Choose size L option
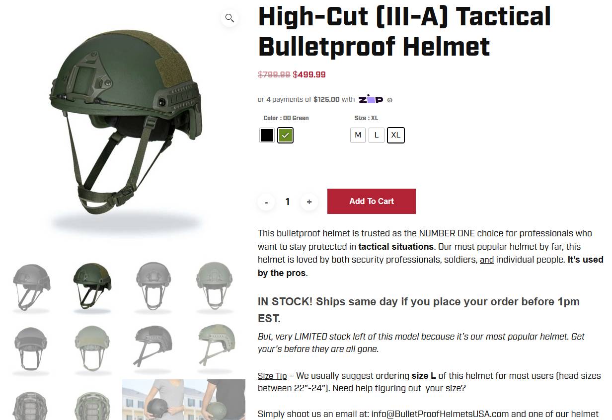 click(377, 135)
